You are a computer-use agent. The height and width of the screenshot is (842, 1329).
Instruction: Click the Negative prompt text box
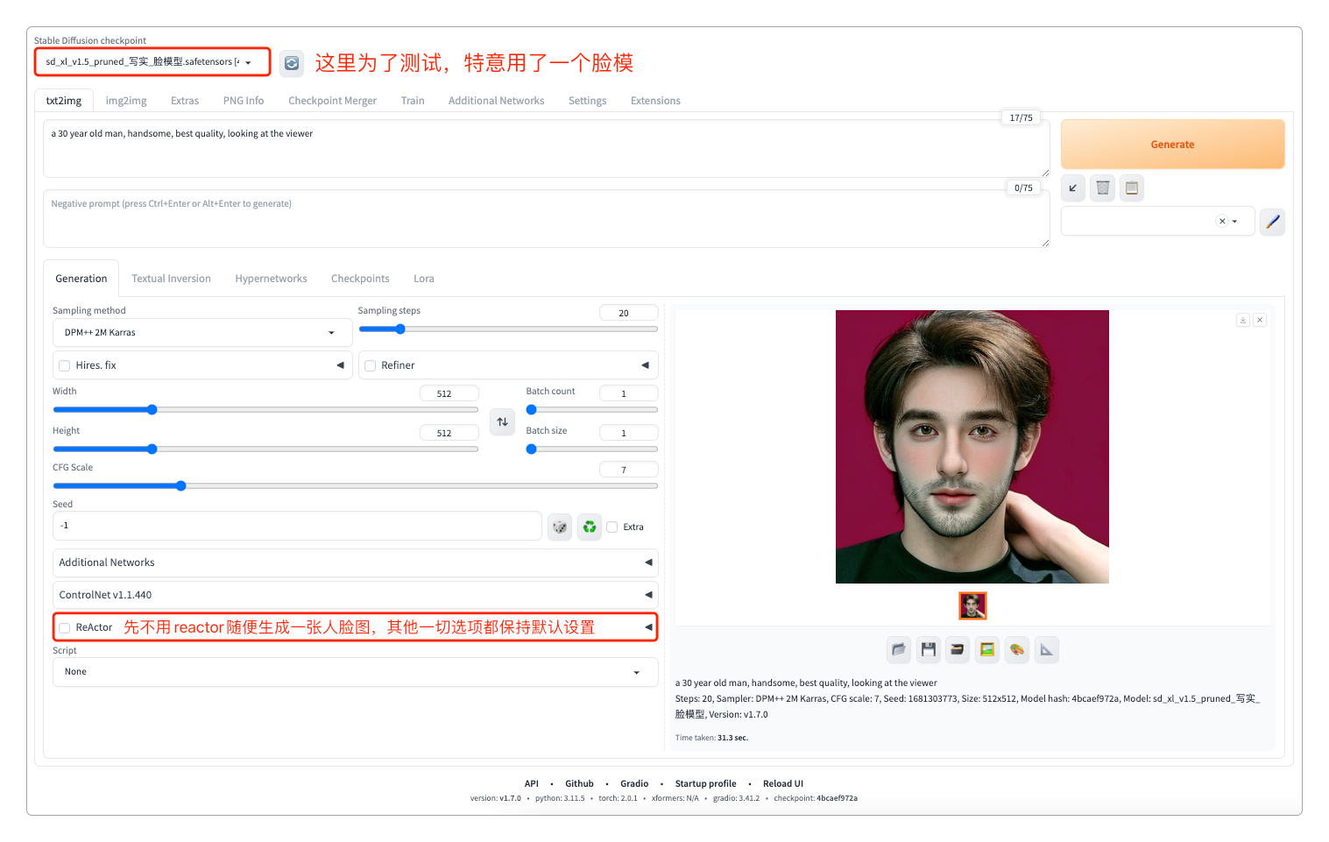[x=546, y=219]
